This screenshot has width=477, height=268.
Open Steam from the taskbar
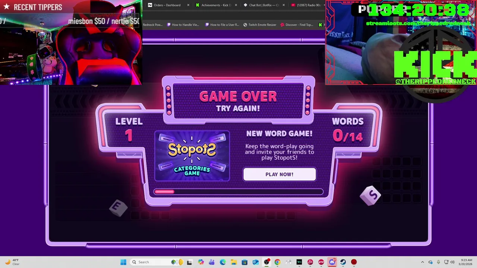click(343, 262)
